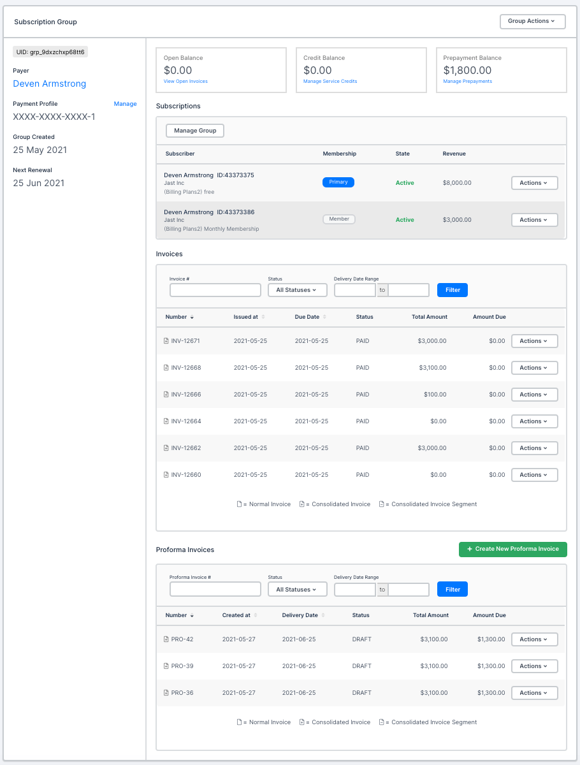The width and height of the screenshot is (580, 765).
Task: Click the invoice icon next to INV-12666
Action: click(166, 395)
